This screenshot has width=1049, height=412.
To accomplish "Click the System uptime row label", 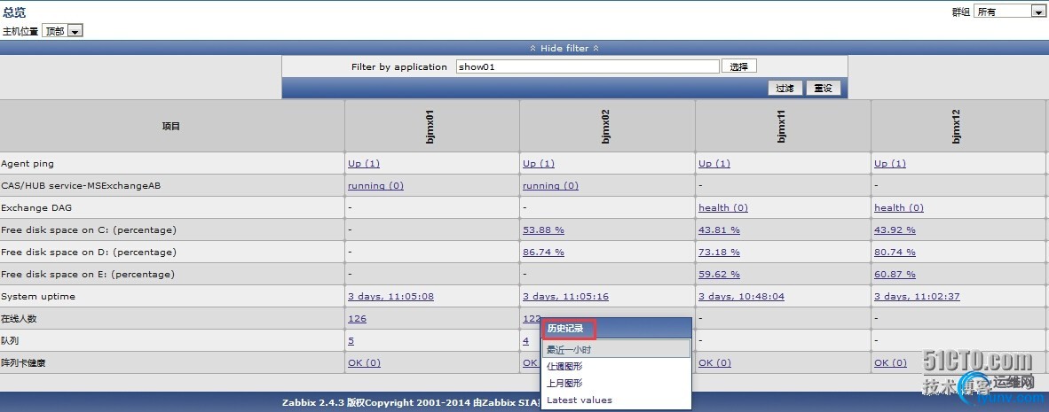I will coord(38,297).
